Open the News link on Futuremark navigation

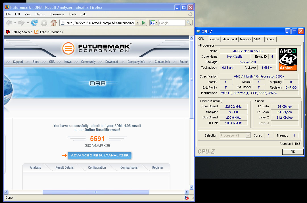pyautogui.click(x=68, y=62)
